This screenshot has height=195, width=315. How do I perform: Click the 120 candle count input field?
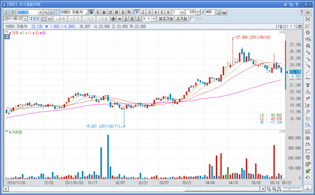coord(191,12)
